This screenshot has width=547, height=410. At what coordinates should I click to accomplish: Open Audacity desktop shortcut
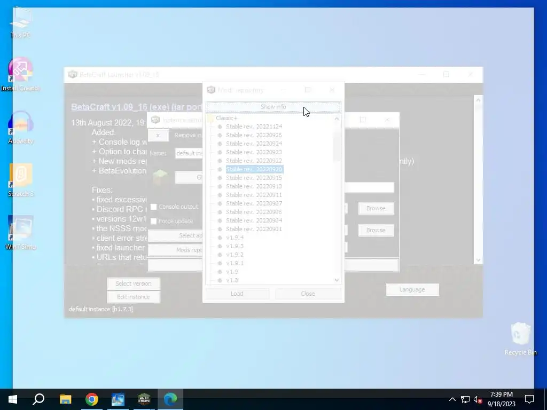(21, 127)
